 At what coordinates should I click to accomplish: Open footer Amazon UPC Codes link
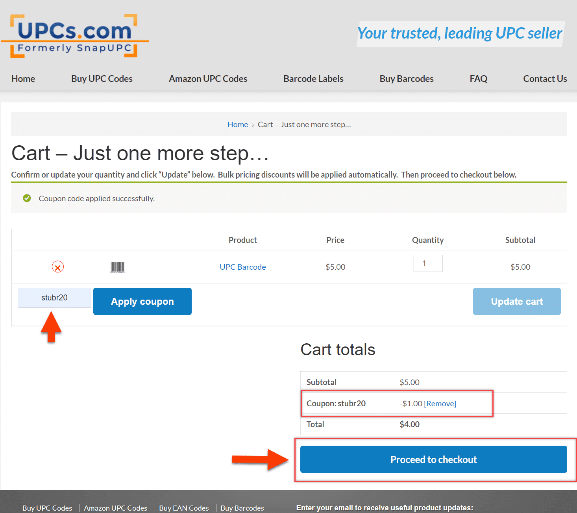(x=116, y=508)
